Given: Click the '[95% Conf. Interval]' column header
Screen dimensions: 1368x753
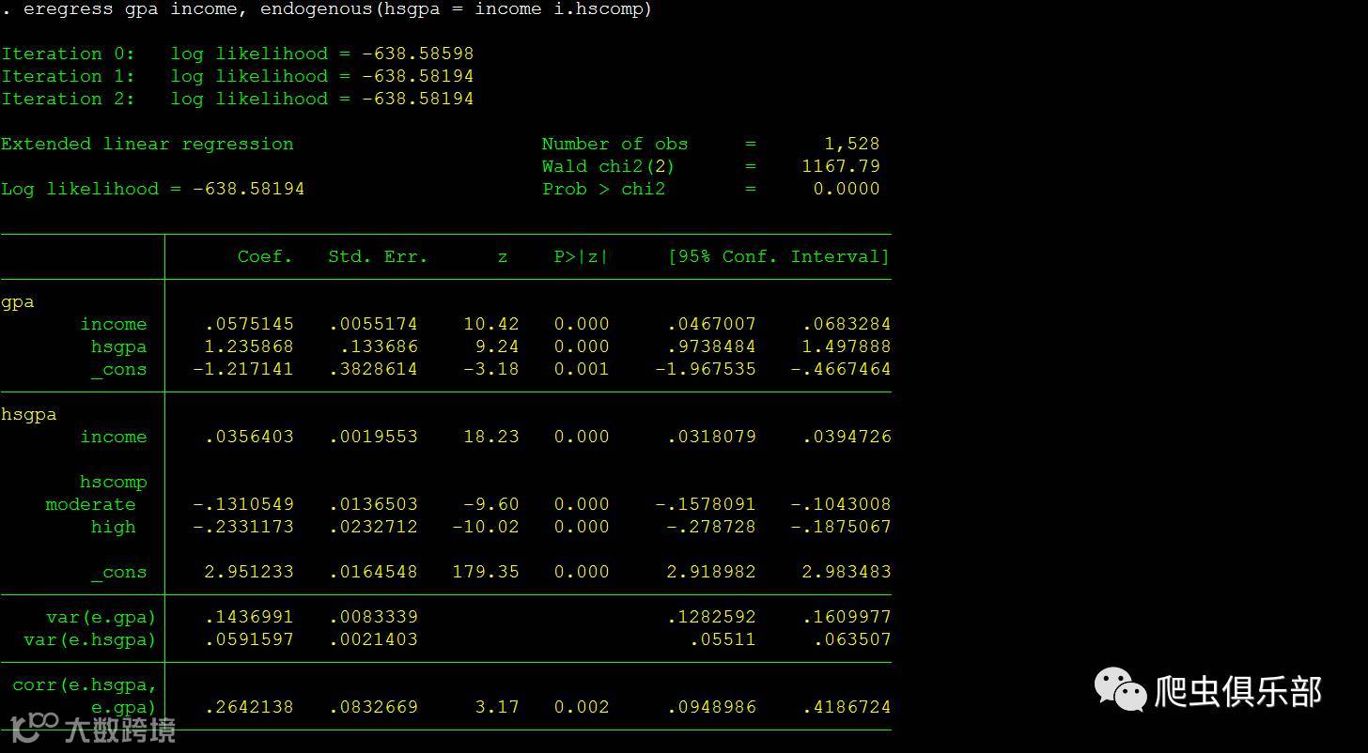Looking at the screenshot, I should (779, 256).
